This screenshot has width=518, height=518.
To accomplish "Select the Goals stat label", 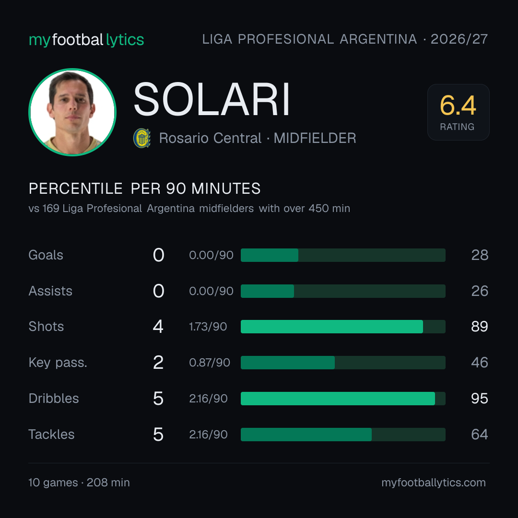I will pos(46,255).
